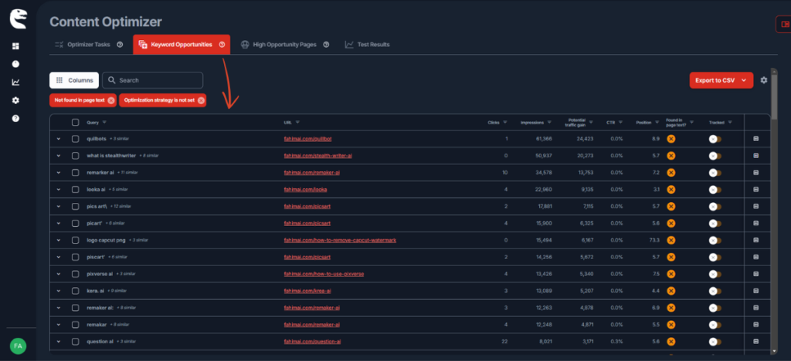The width and height of the screenshot is (791, 361).
Task: Click the dinosaur logo at top left
Action: pyautogui.click(x=18, y=19)
